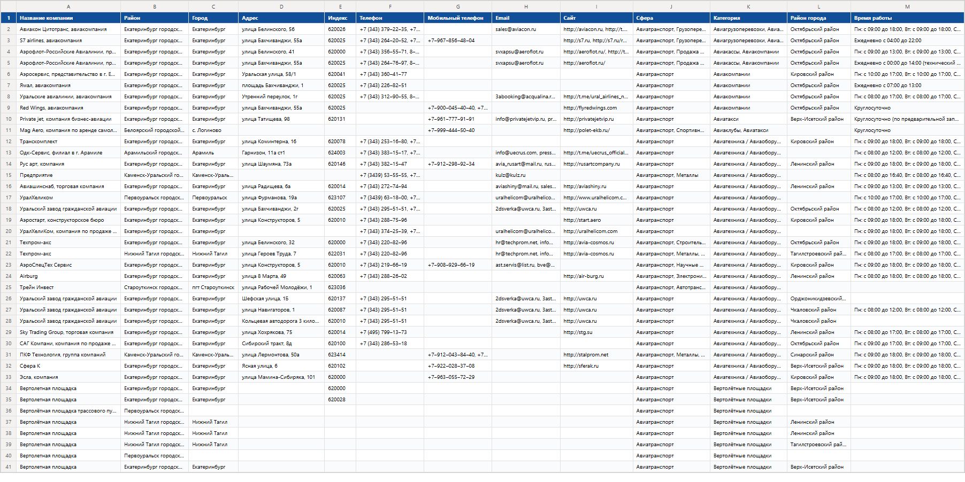This screenshot has height=482, width=965.
Task: Click the 'http://privatejetvip.ru' site cell
Action: click(x=596, y=119)
